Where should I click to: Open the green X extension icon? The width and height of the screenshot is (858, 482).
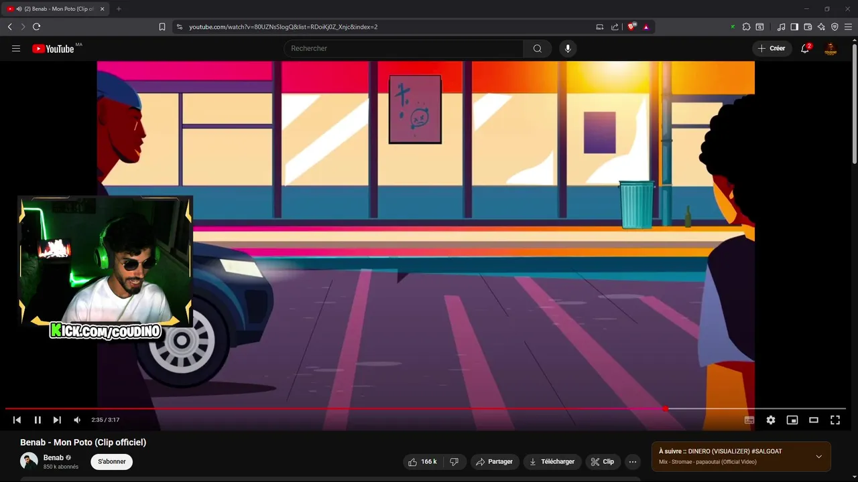(733, 27)
